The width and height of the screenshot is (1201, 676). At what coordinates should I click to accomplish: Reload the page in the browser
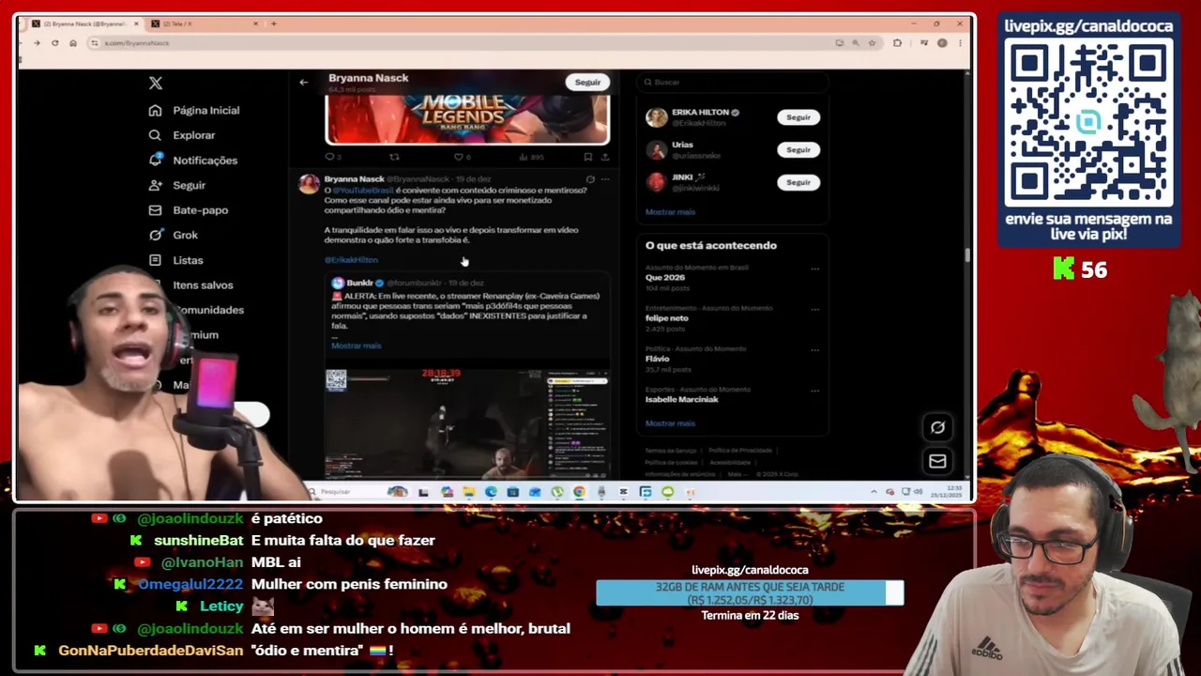coord(54,43)
